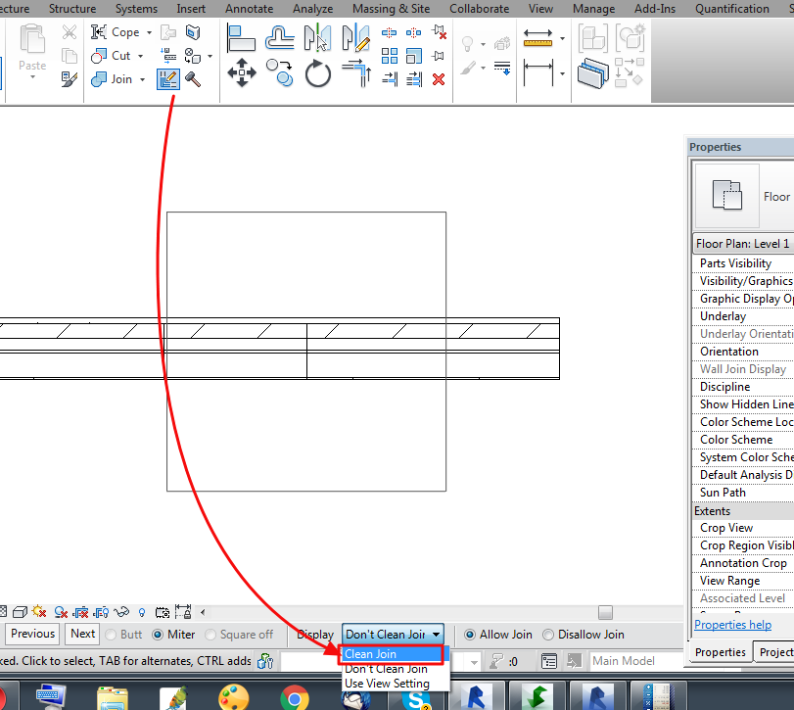Open the Properties help link
The width and height of the screenshot is (794, 710).
point(732,625)
